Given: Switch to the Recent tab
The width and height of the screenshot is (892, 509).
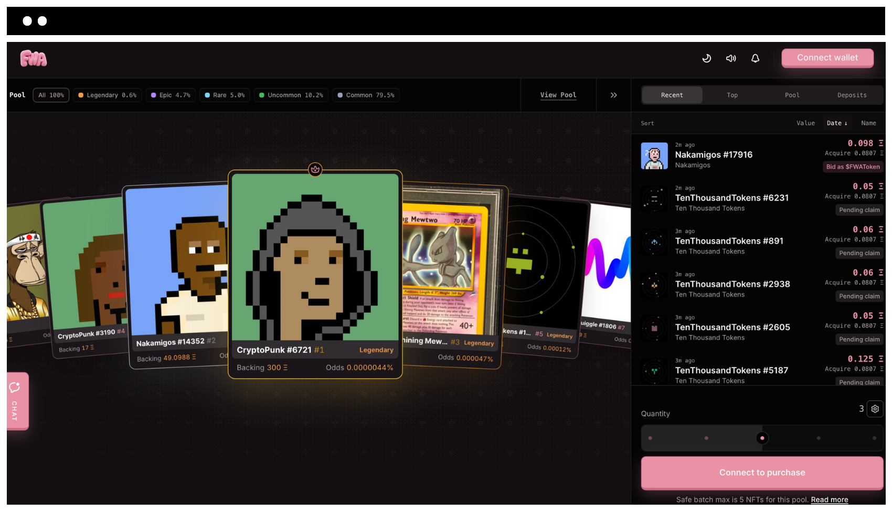Looking at the screenshot, I should (x=672, y=95).
